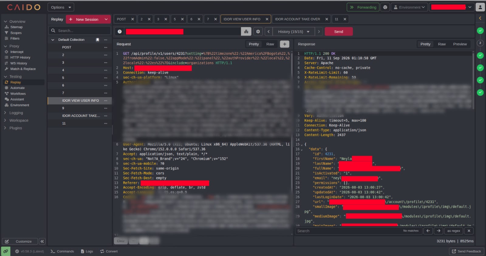Create a New Session
486x256 pixels.
tap(84, 19)
